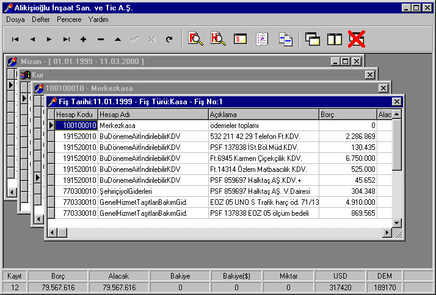Click status bar Borç total 79.567.616

coord(58,287)
